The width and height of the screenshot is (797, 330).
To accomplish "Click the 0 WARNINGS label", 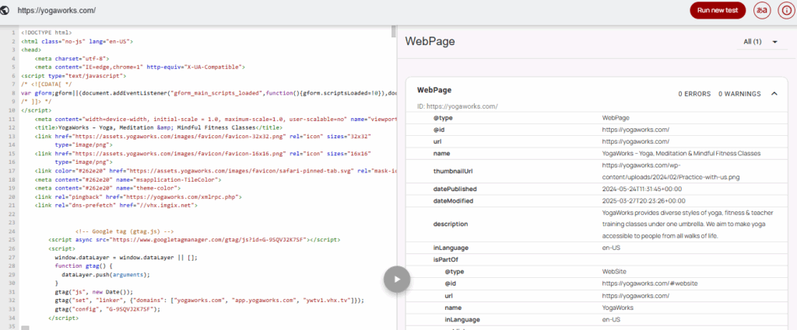I will pyautogui.click(x=739, y=94).
